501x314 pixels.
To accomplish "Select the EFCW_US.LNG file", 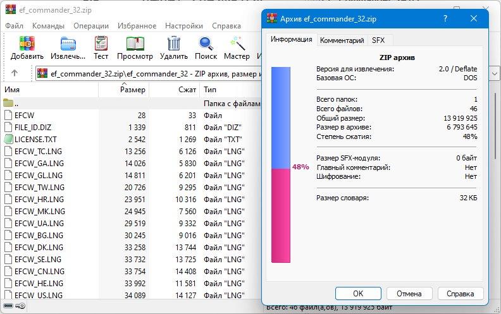I will click(39, 295).
